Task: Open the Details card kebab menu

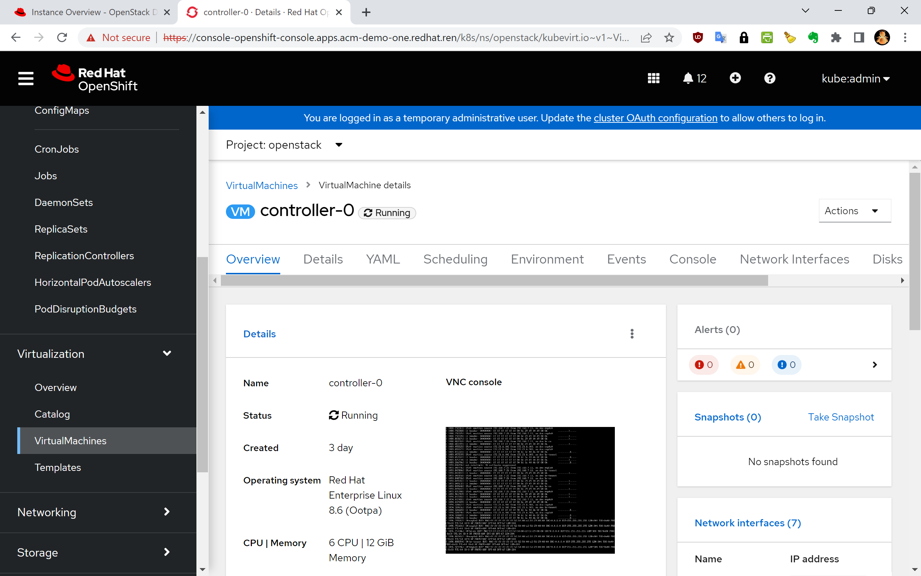Action: (632, 334)
